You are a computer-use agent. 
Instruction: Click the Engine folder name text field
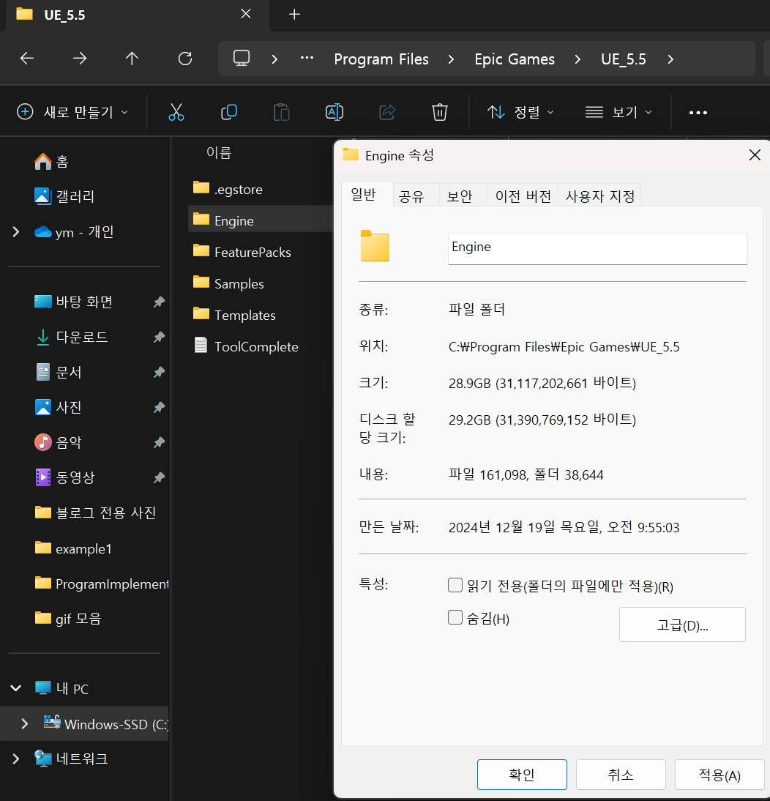pos(597,248)
